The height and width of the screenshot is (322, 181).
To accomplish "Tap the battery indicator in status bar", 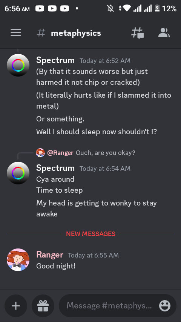I will (157, 8).
